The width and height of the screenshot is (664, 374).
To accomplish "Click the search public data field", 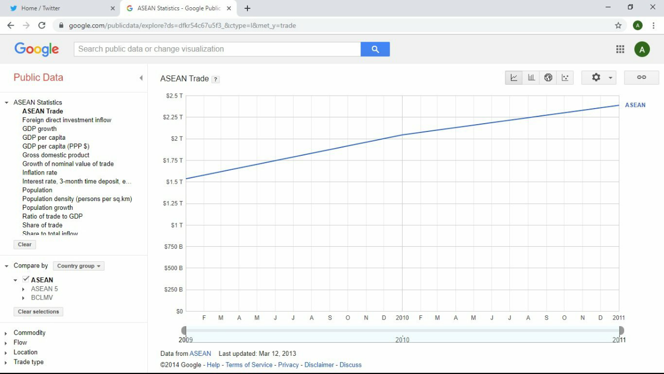I will [x=217, y=49].
